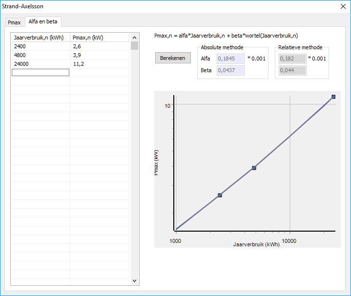Click the Pmax,n (kW) column header
The width and height of the screenshot is (351, 296).
[99, 38]
